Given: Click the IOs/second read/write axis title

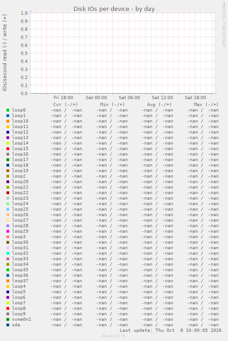Looking at the screenshot, I should (x=5, y=53).
